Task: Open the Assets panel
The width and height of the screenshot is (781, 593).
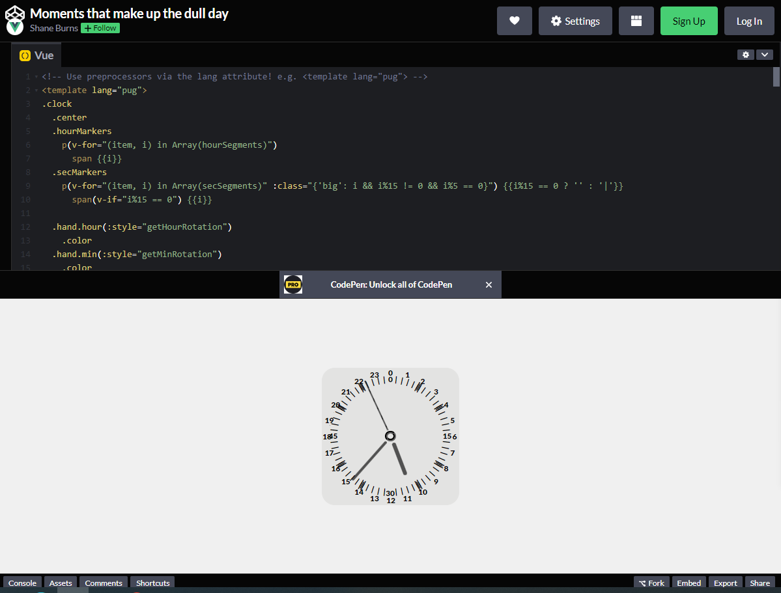Action: [x=61, y=583]
